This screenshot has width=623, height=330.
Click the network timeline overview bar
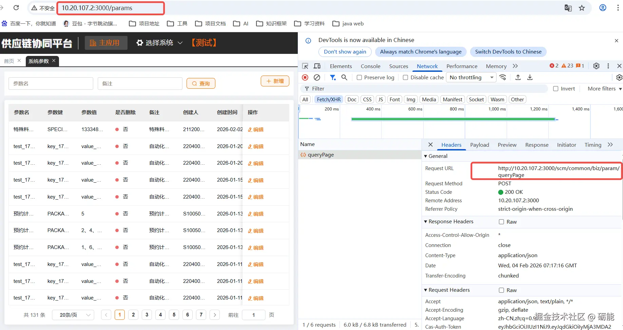pos(453,119)
